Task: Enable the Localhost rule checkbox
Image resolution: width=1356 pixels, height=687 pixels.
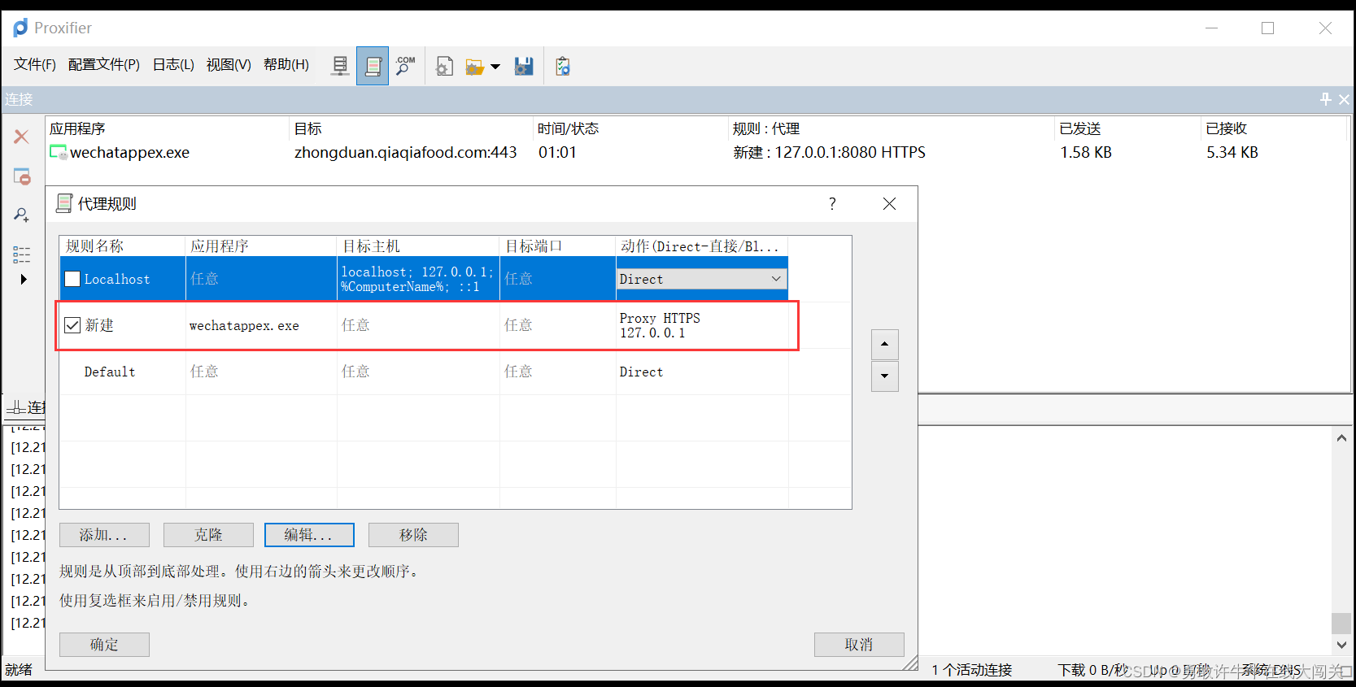Action: coord(72,279)
